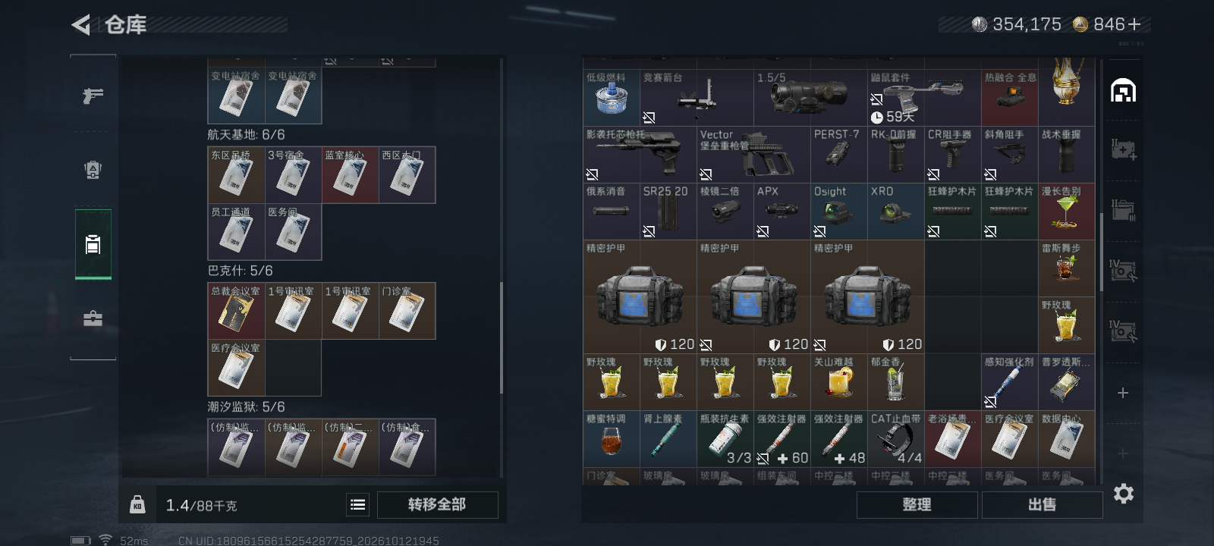Add a new storage slot with plus
Image resolution: width=1214 pixels, height=546 pixels.
tap(1123, 393)
